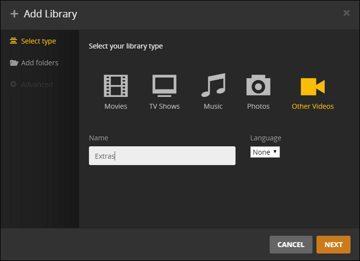Close the Add Library dialog with X

click(x=346, y=13)
